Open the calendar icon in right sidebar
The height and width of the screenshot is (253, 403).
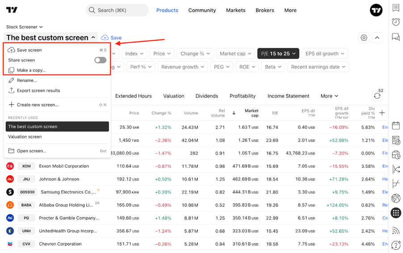[396, 126]
